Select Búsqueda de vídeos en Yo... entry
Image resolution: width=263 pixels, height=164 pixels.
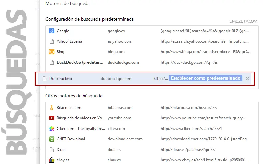point(81,118)
